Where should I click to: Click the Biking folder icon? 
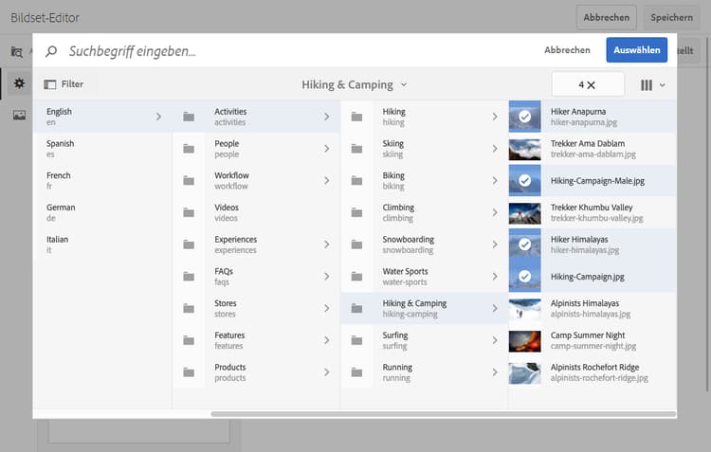click(x=356, y=181)
